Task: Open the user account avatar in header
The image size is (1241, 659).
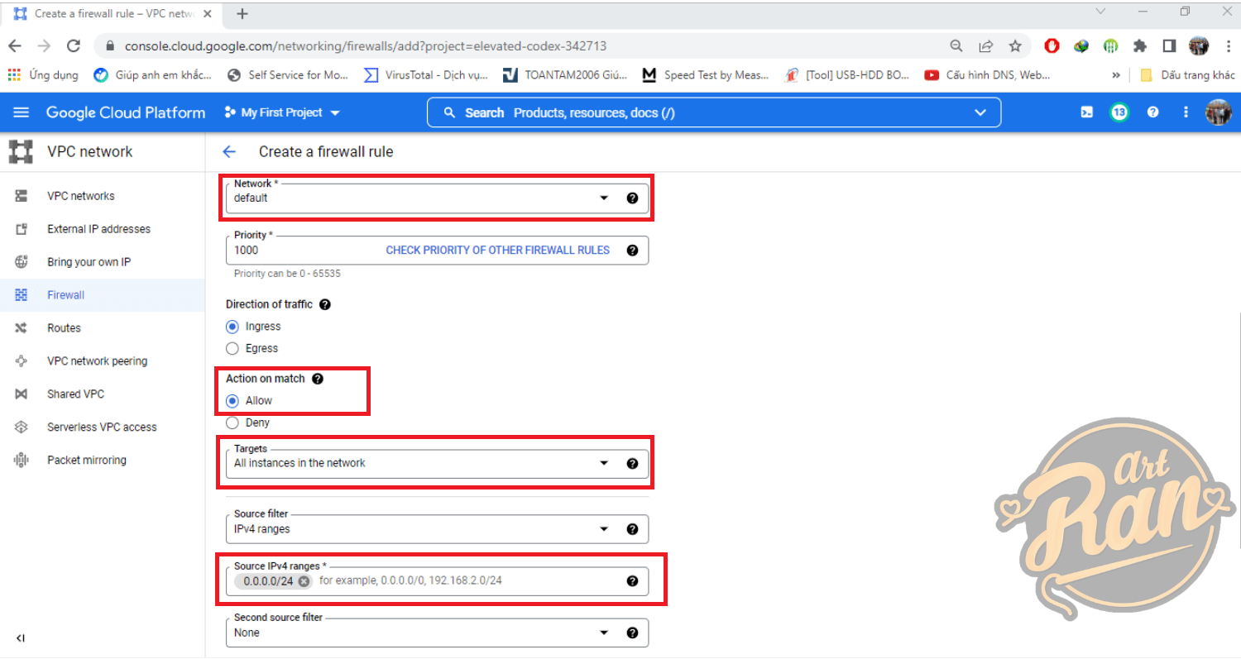Action: 1218,112
